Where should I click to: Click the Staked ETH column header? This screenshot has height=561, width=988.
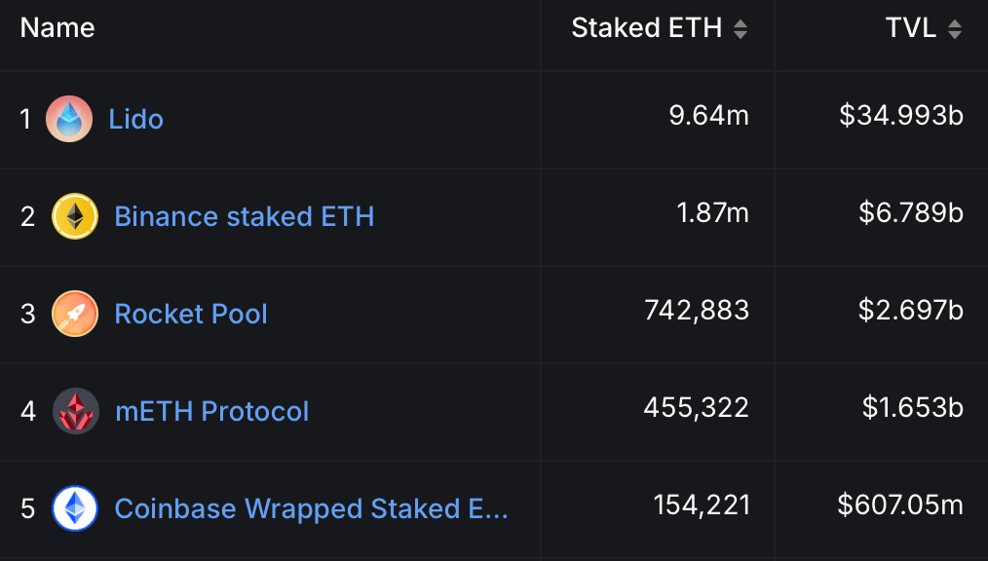tap(645, 28)
